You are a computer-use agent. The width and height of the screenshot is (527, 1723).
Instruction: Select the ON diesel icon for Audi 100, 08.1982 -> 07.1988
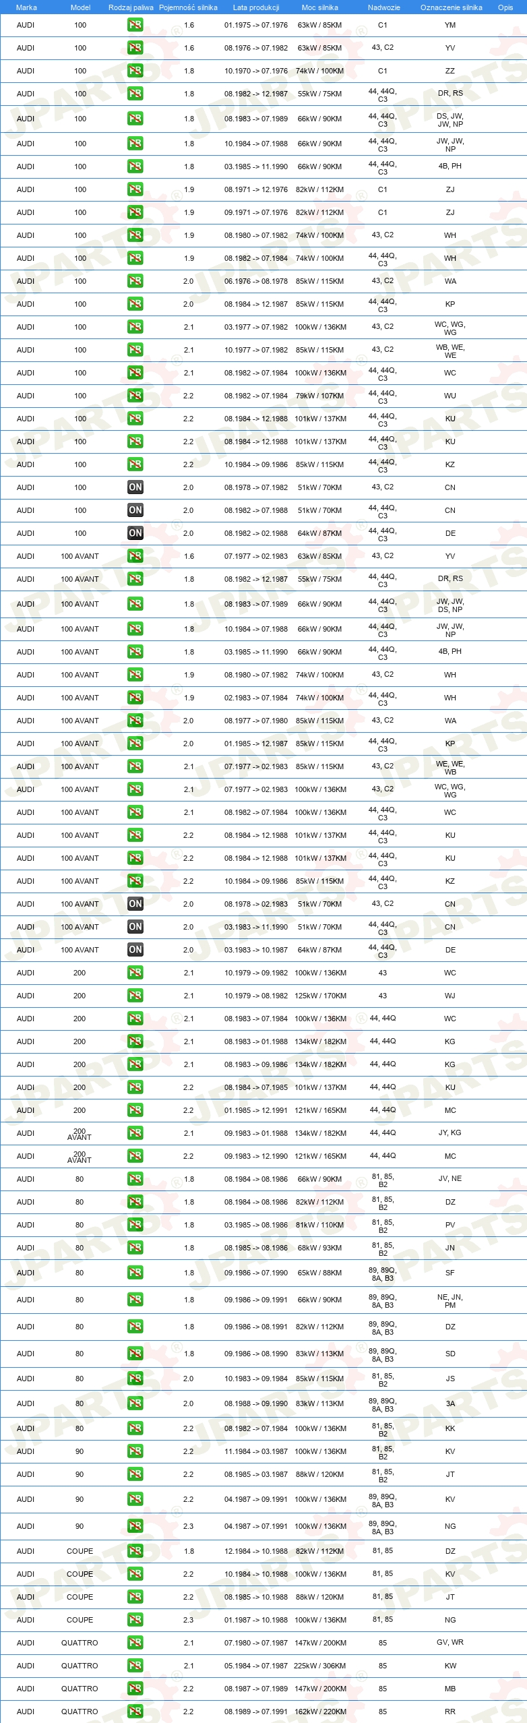tap(135, 510)
